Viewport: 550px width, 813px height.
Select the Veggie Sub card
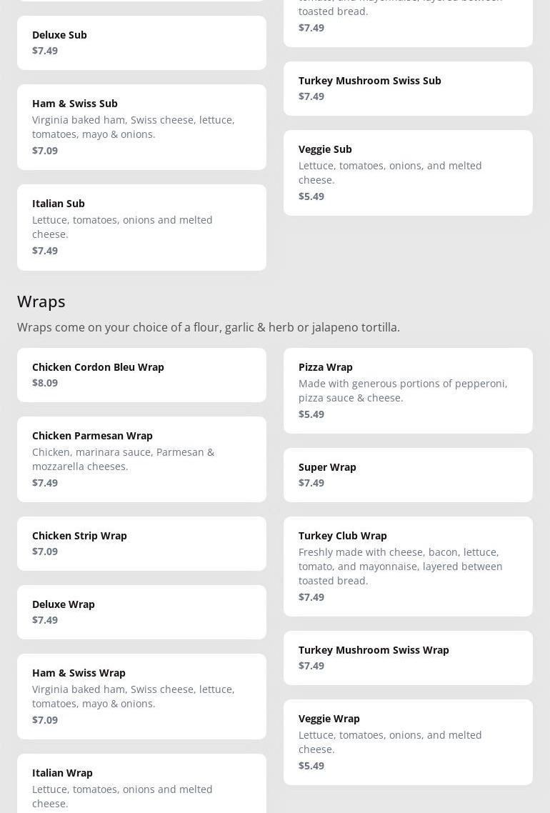(x=408, y=173)
